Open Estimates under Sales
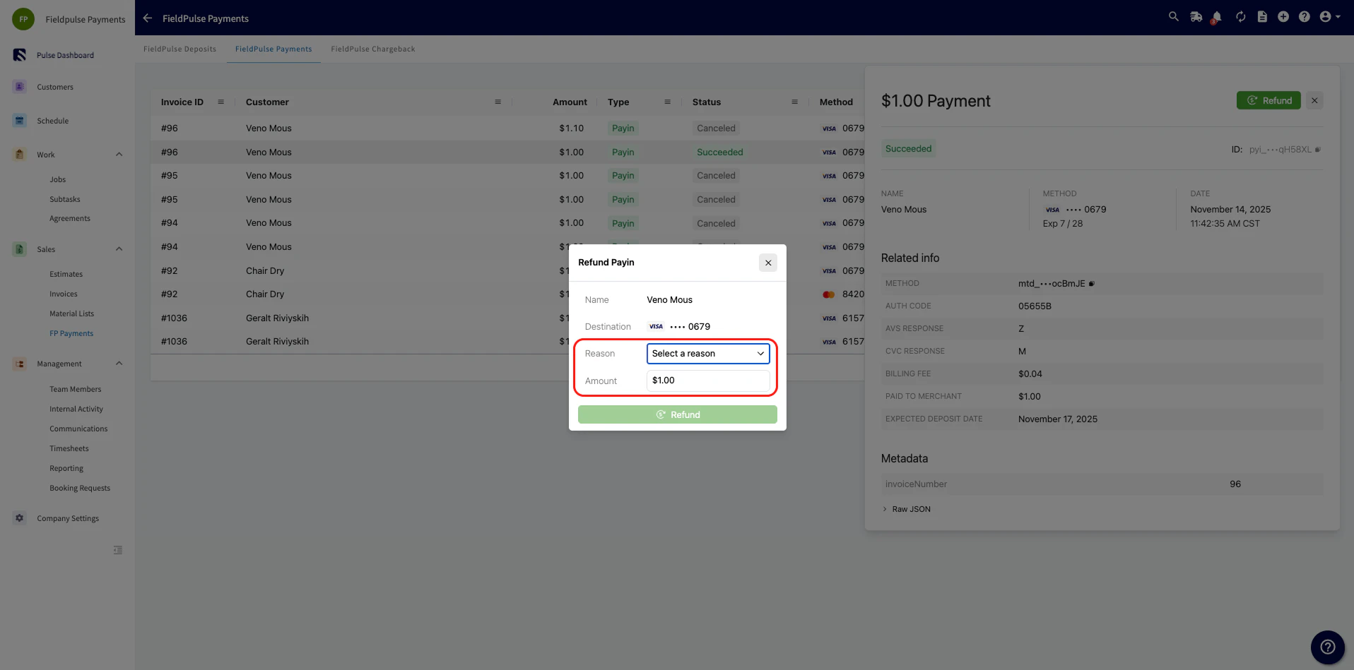The image size is (1354, 670). 66,274
